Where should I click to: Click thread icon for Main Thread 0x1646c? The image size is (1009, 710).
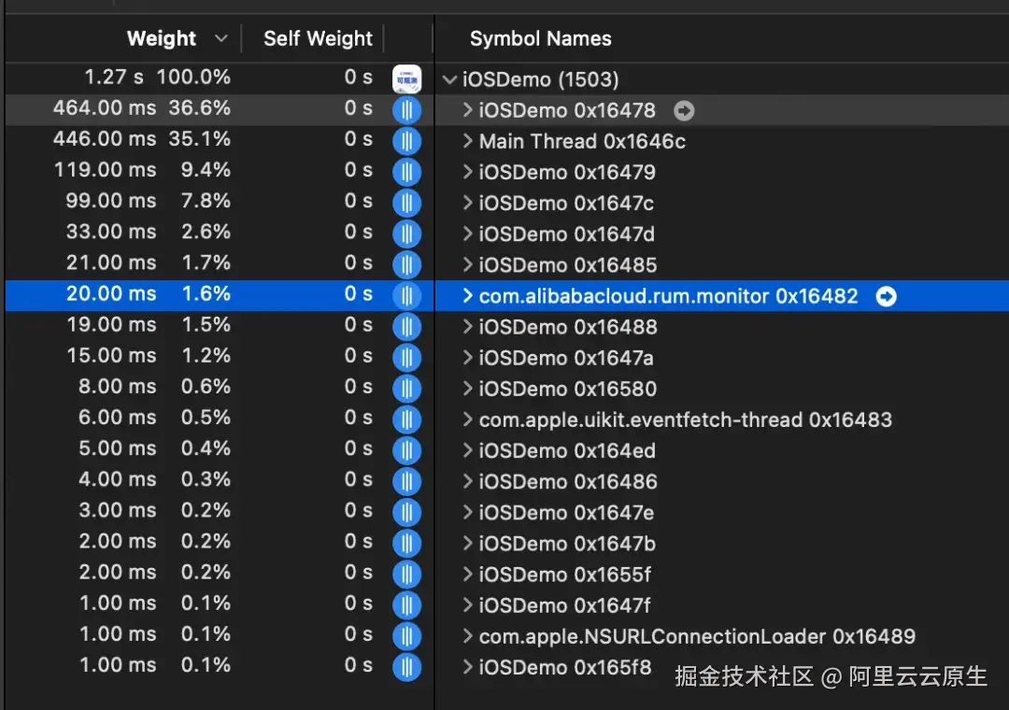coord(406,141)
